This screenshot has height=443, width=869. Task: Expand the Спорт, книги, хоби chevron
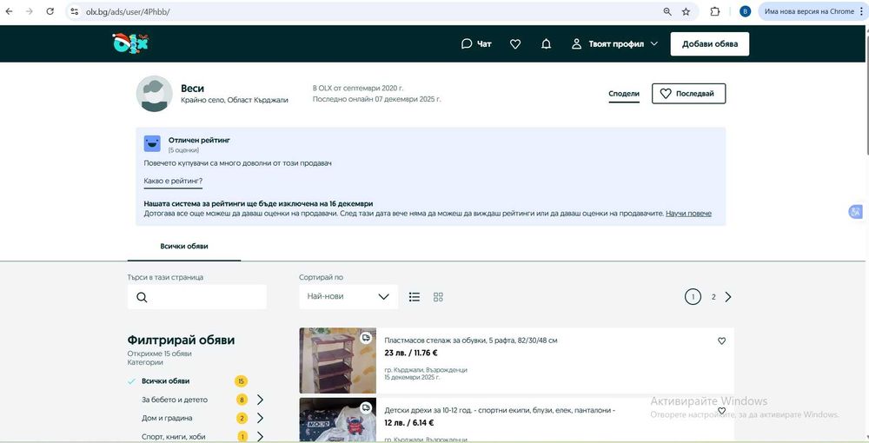pos(260,437)
